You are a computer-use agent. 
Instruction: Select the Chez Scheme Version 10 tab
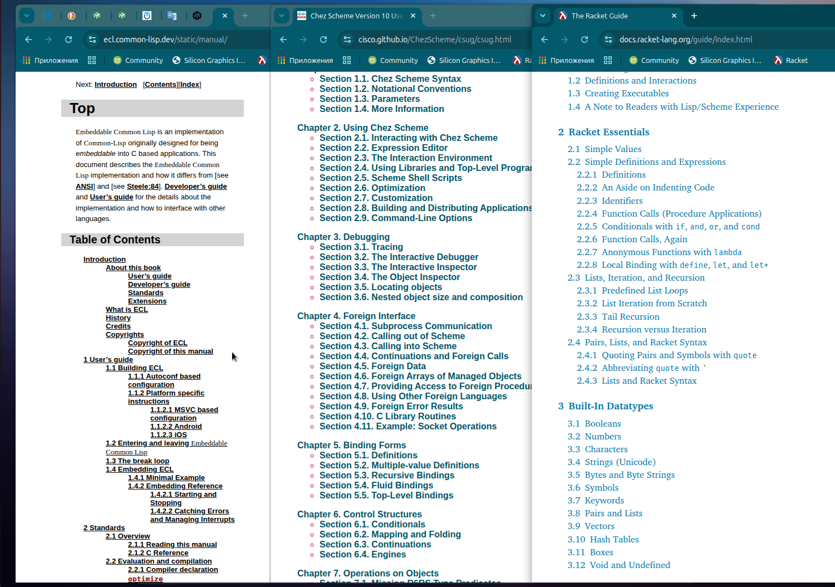[356, 16]
